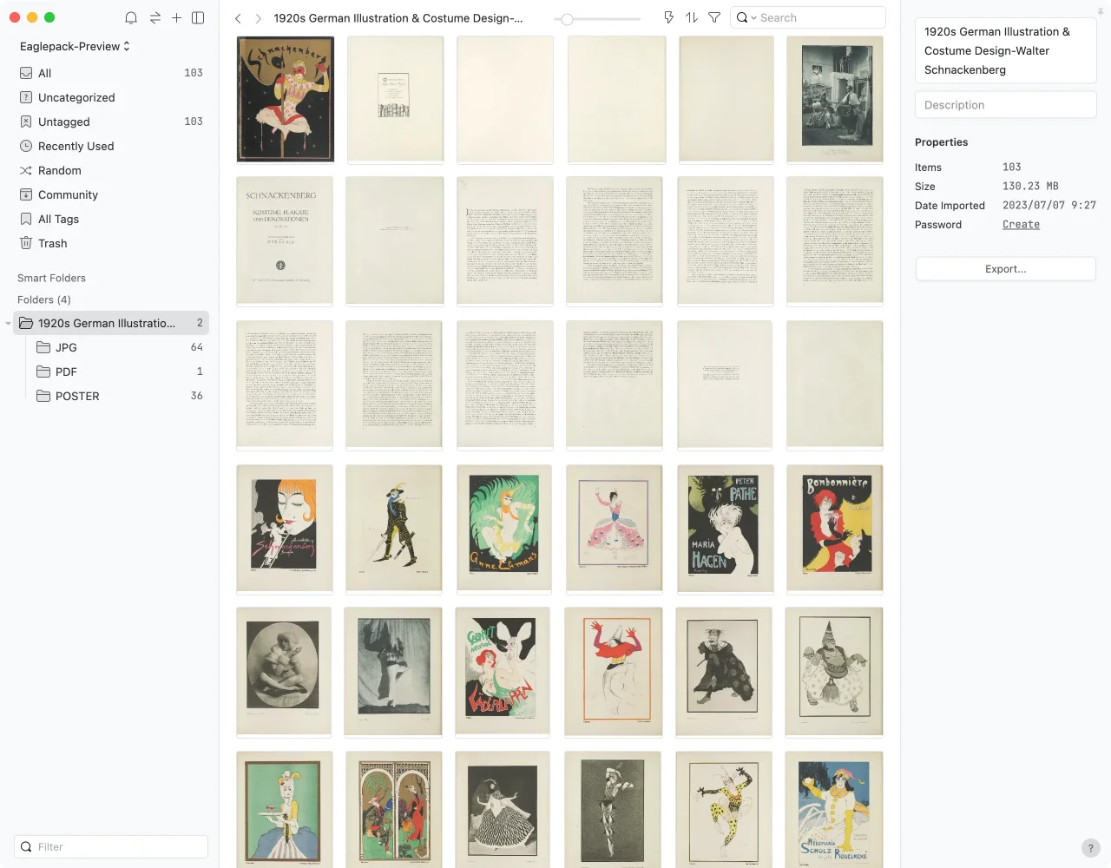Open the filter funnel icon
Viewport: 1111px width, 868px height.
714,17
